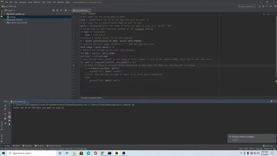Image resolution: width=277 pixels, height=156 pixels.
Task: Open Mail app on taskbar
Action: pyautogui.click(x=88, y=153)
